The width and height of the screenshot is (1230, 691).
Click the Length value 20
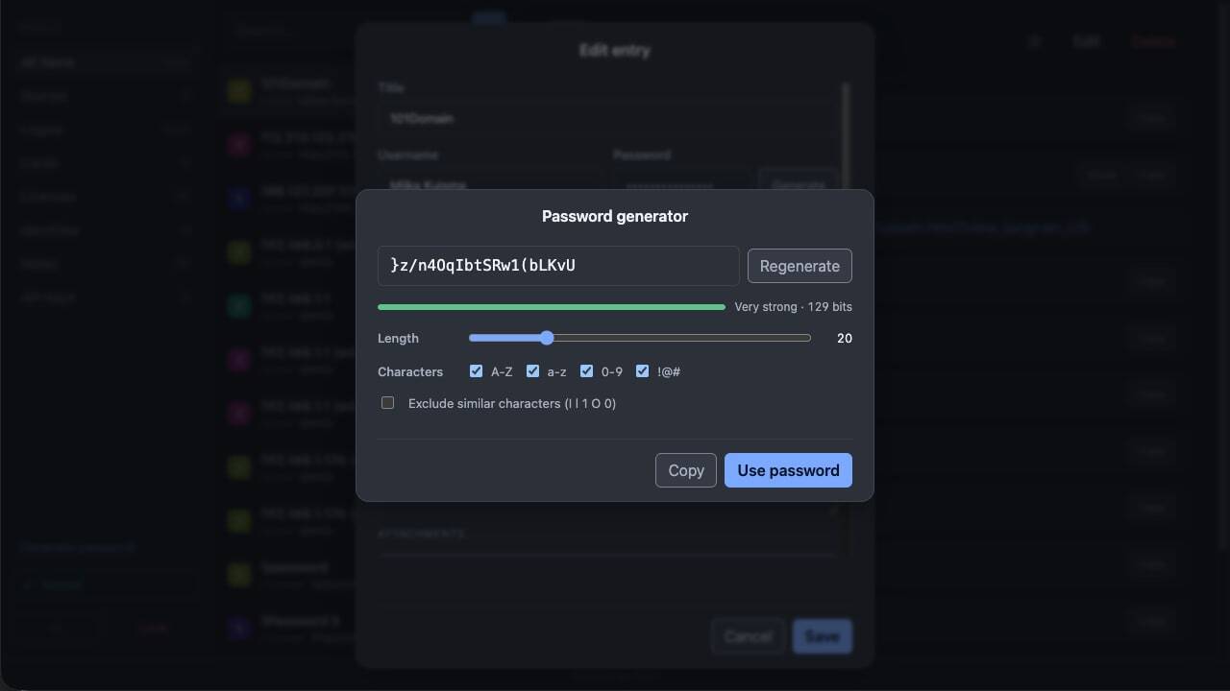845,338
